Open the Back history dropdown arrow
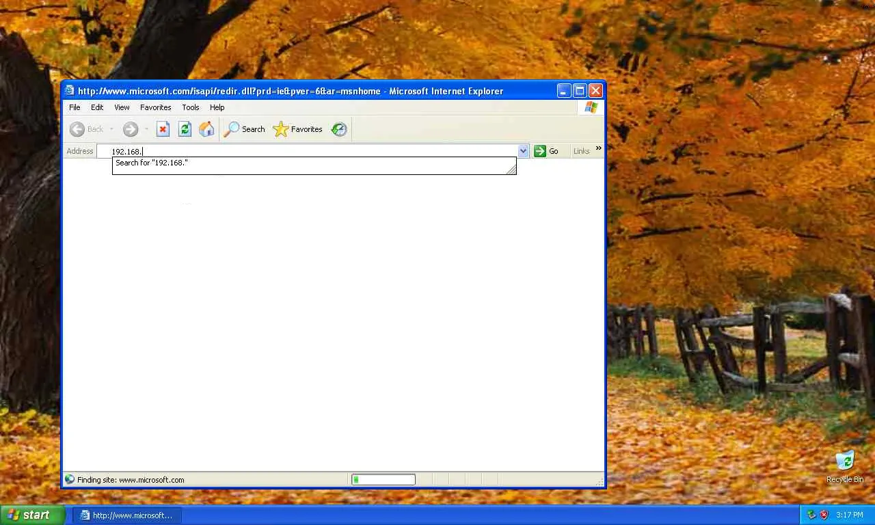The image size is (875, 525). point(111,129)
